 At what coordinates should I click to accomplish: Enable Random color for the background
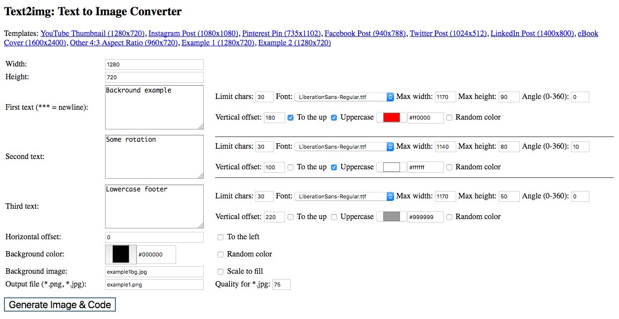[220, 255]
